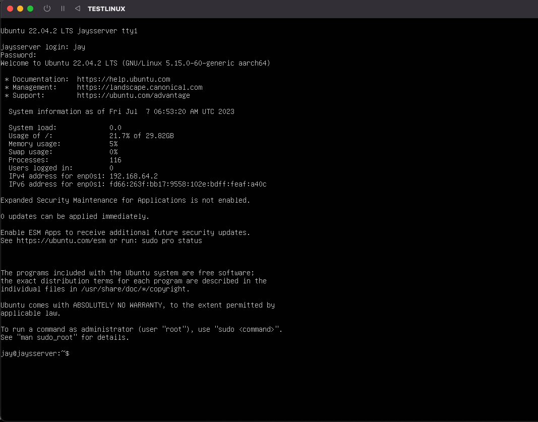Click the jay@jaysserver:~$ shell prompt

(35, 353)
